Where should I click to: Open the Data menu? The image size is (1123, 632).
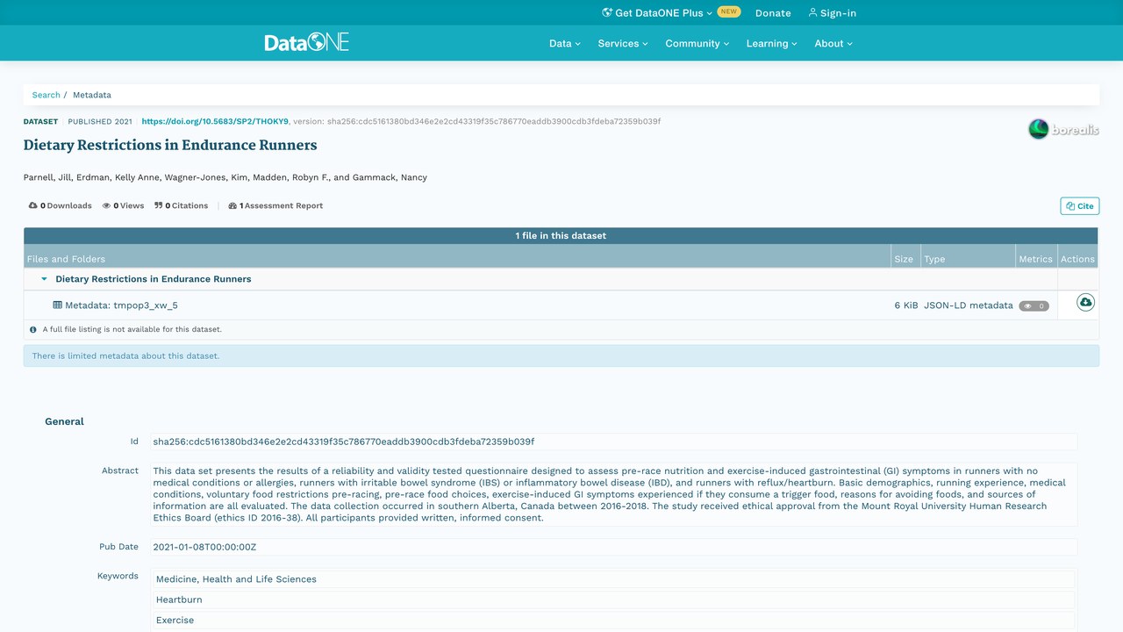[x=565, y=43]
